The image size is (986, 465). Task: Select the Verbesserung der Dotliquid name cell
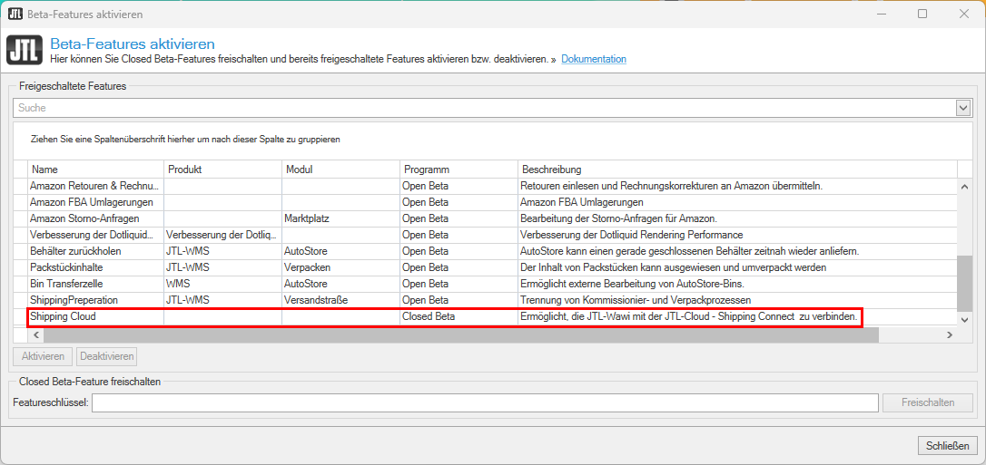(95, 235)
